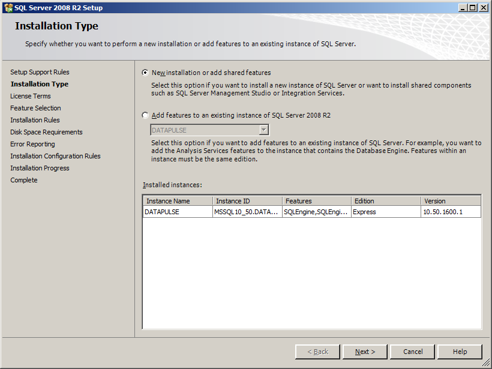Screen dimensions: 492x369
Task: Click the Installation Rules step
Action: (x=35, y=120)
